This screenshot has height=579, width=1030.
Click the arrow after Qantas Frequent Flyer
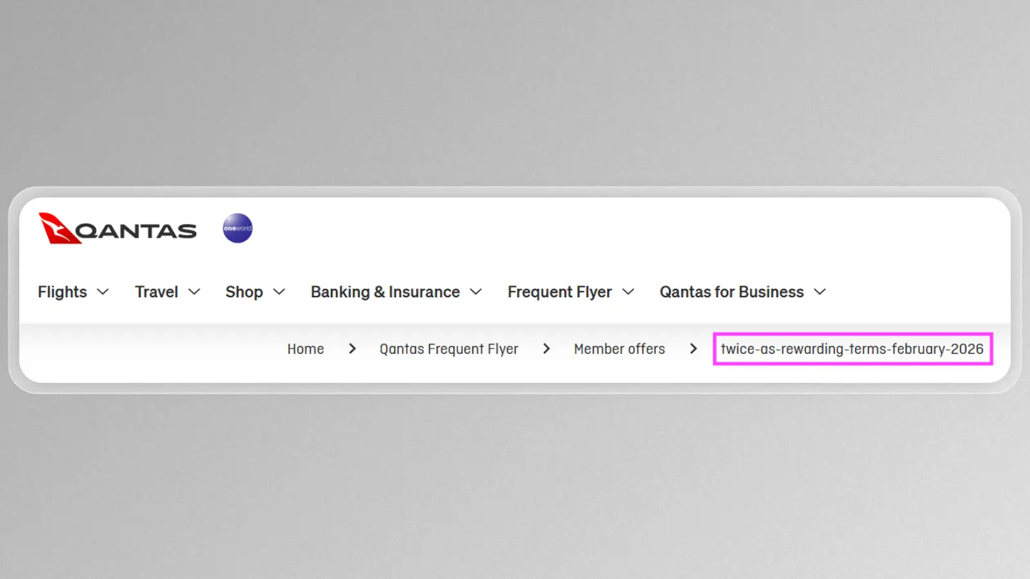click(x=547, y=349)
